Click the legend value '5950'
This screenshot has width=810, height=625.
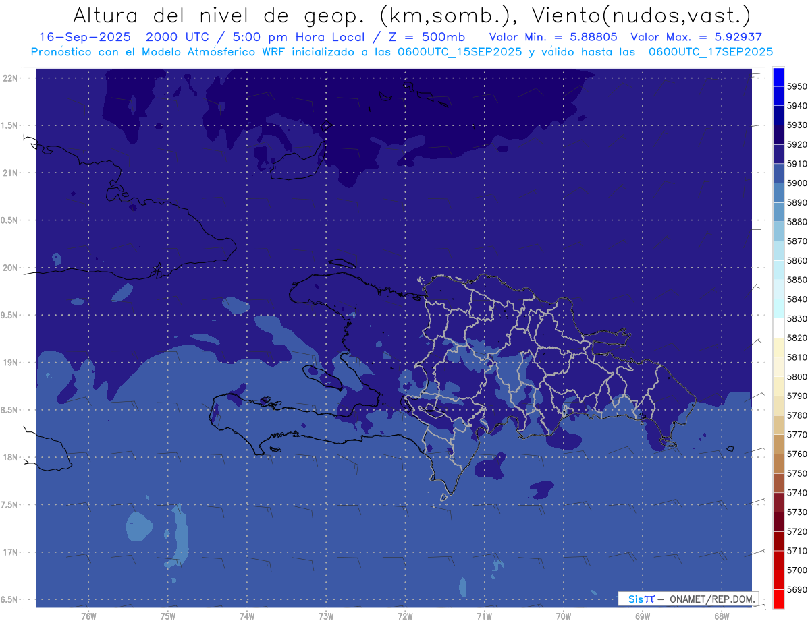[796, 86]
